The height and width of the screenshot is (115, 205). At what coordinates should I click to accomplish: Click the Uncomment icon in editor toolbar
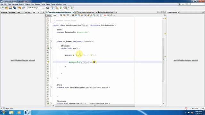pyautogui.click(x=114, y=16)
